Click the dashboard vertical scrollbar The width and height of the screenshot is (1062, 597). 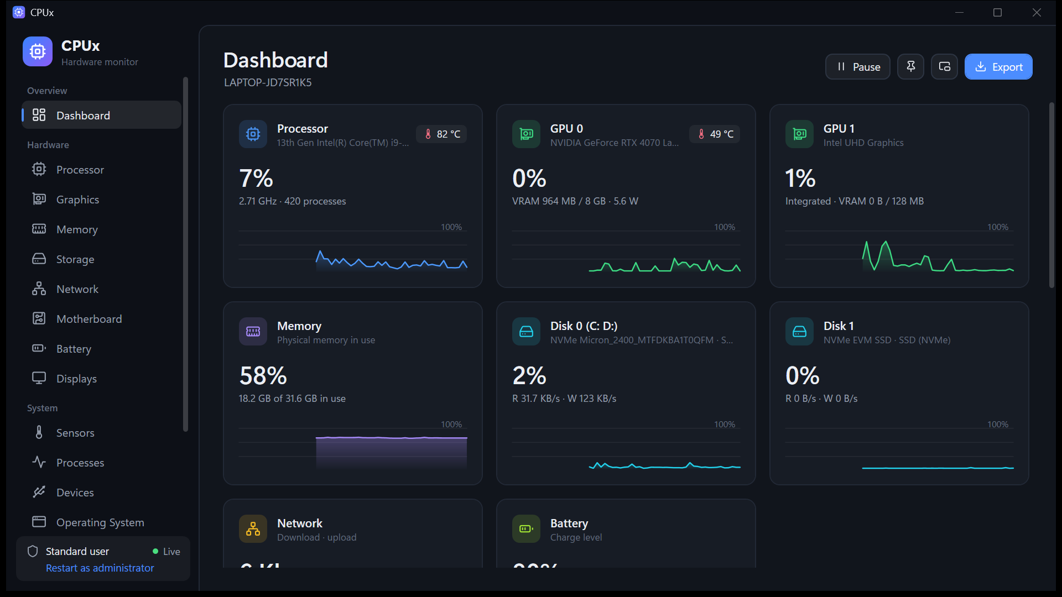pyautogui.click(x=1052, y=195)
